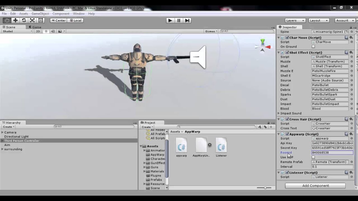Expand the Camera hierarchy item
This screenshot has height=201, width=358.
[x=2, y=132]
